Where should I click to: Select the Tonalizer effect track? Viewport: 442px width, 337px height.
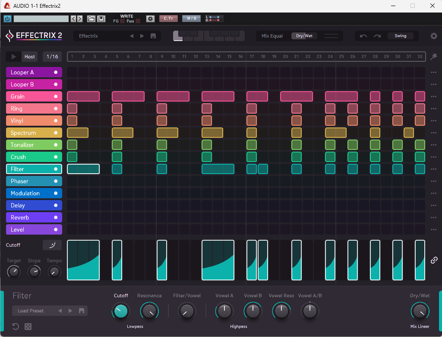click(x=34, y=145)
